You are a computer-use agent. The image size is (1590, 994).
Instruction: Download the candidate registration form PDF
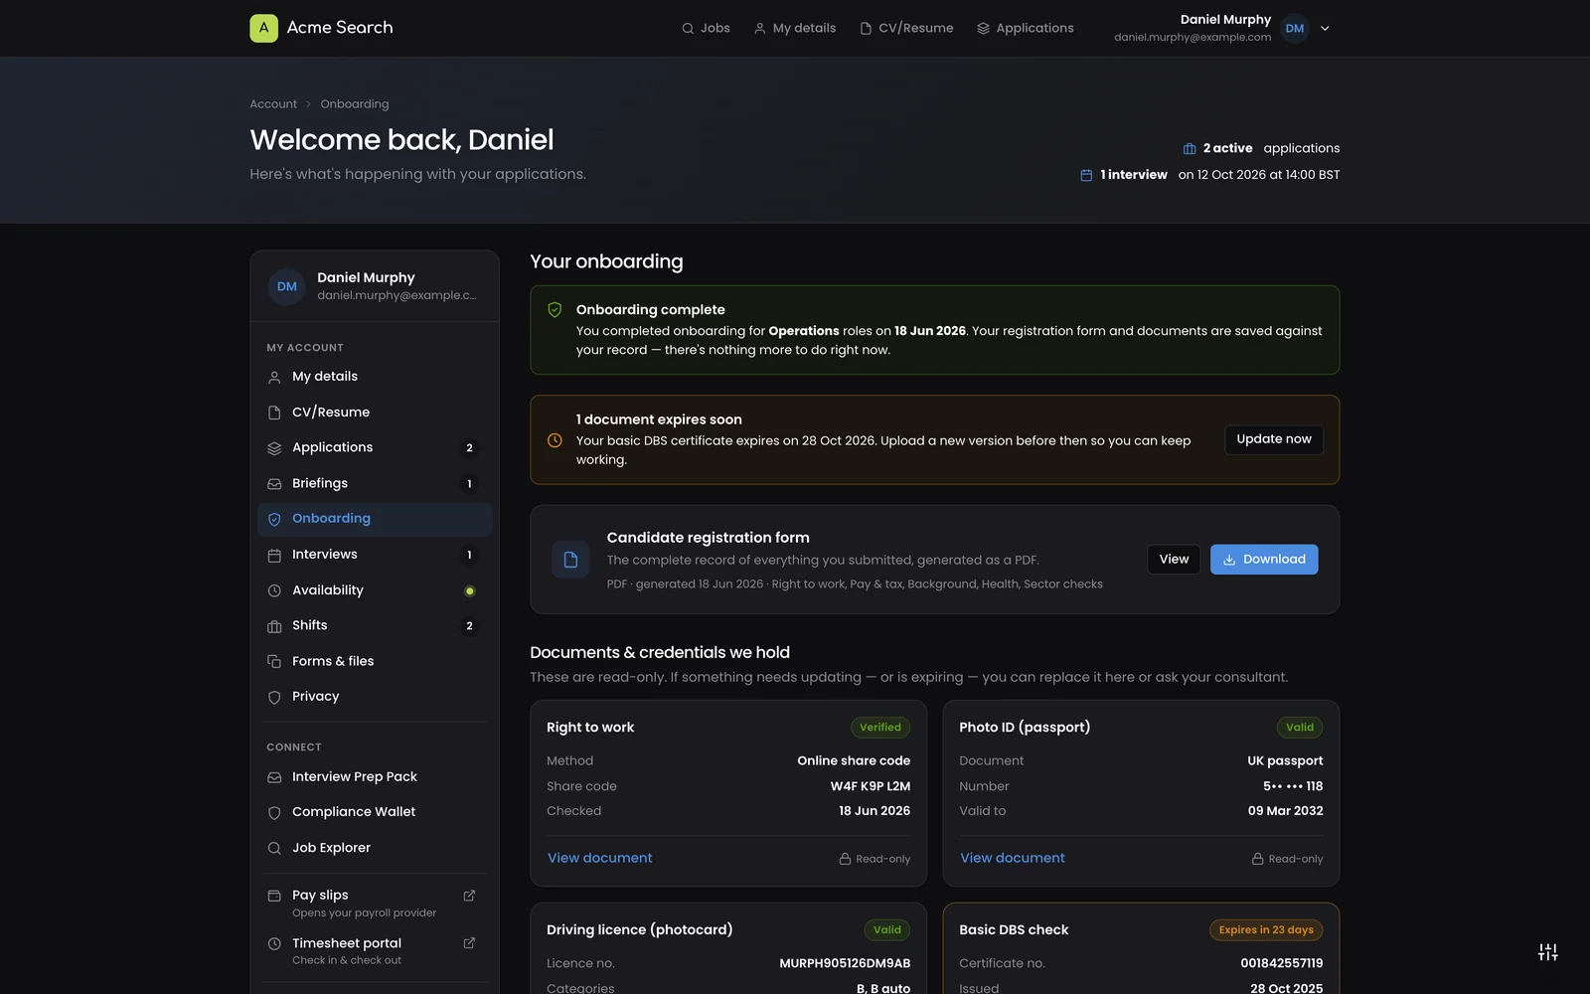(x=1264, y=560)
